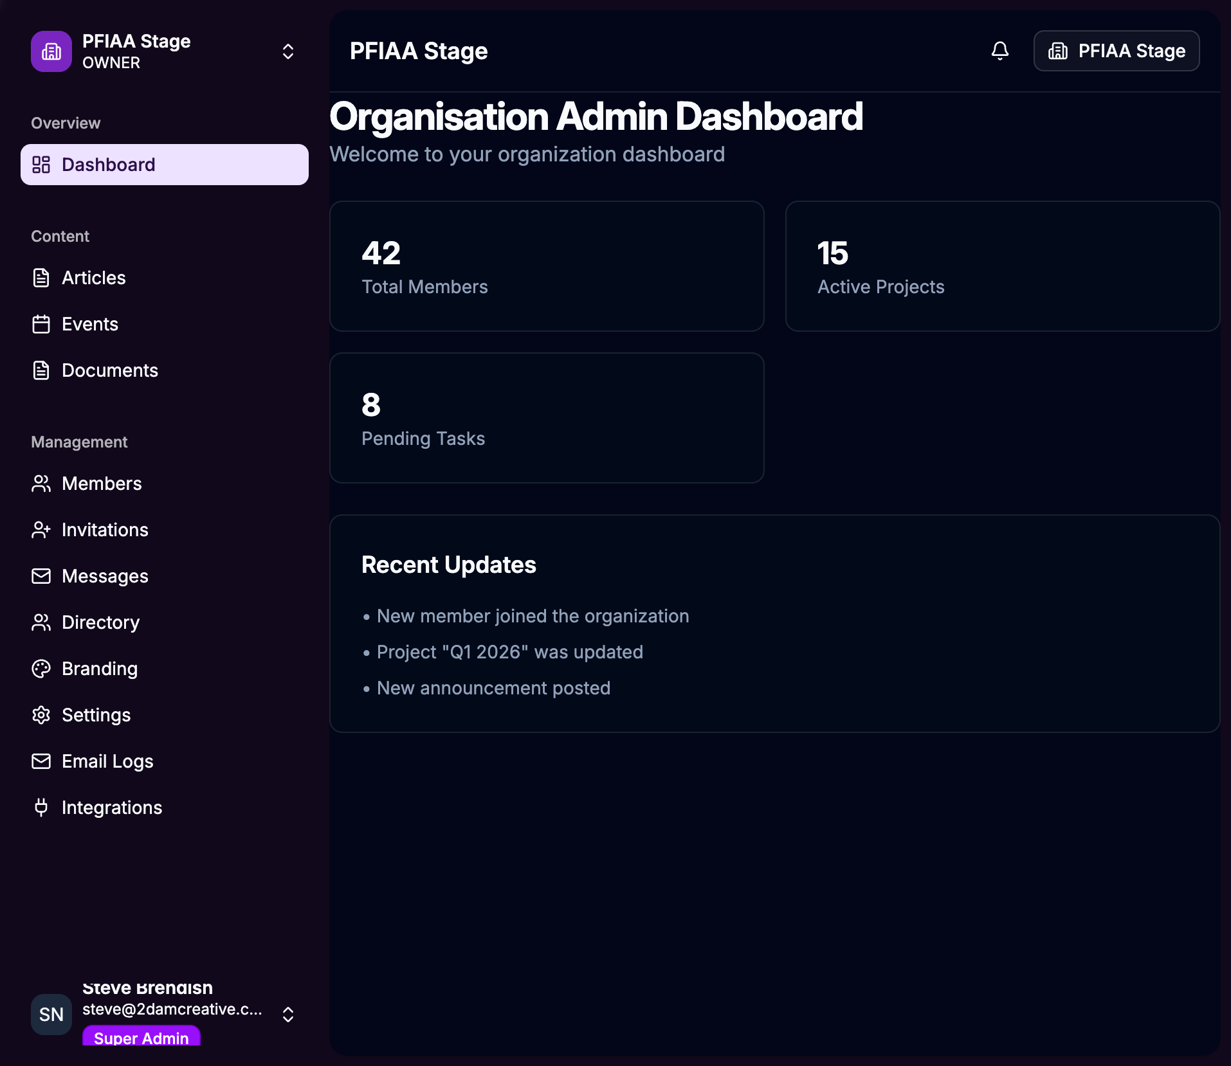Image resolution: width=1231 pixels, height=1066 pixels.
Task: Open the notifications bell
Action: point(1000,51)
